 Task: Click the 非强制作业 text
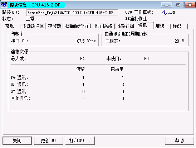click(x=136, y=19)
